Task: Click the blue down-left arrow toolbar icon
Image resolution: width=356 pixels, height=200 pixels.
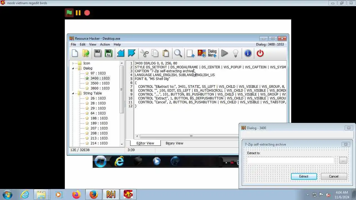Action: point(120,53)
